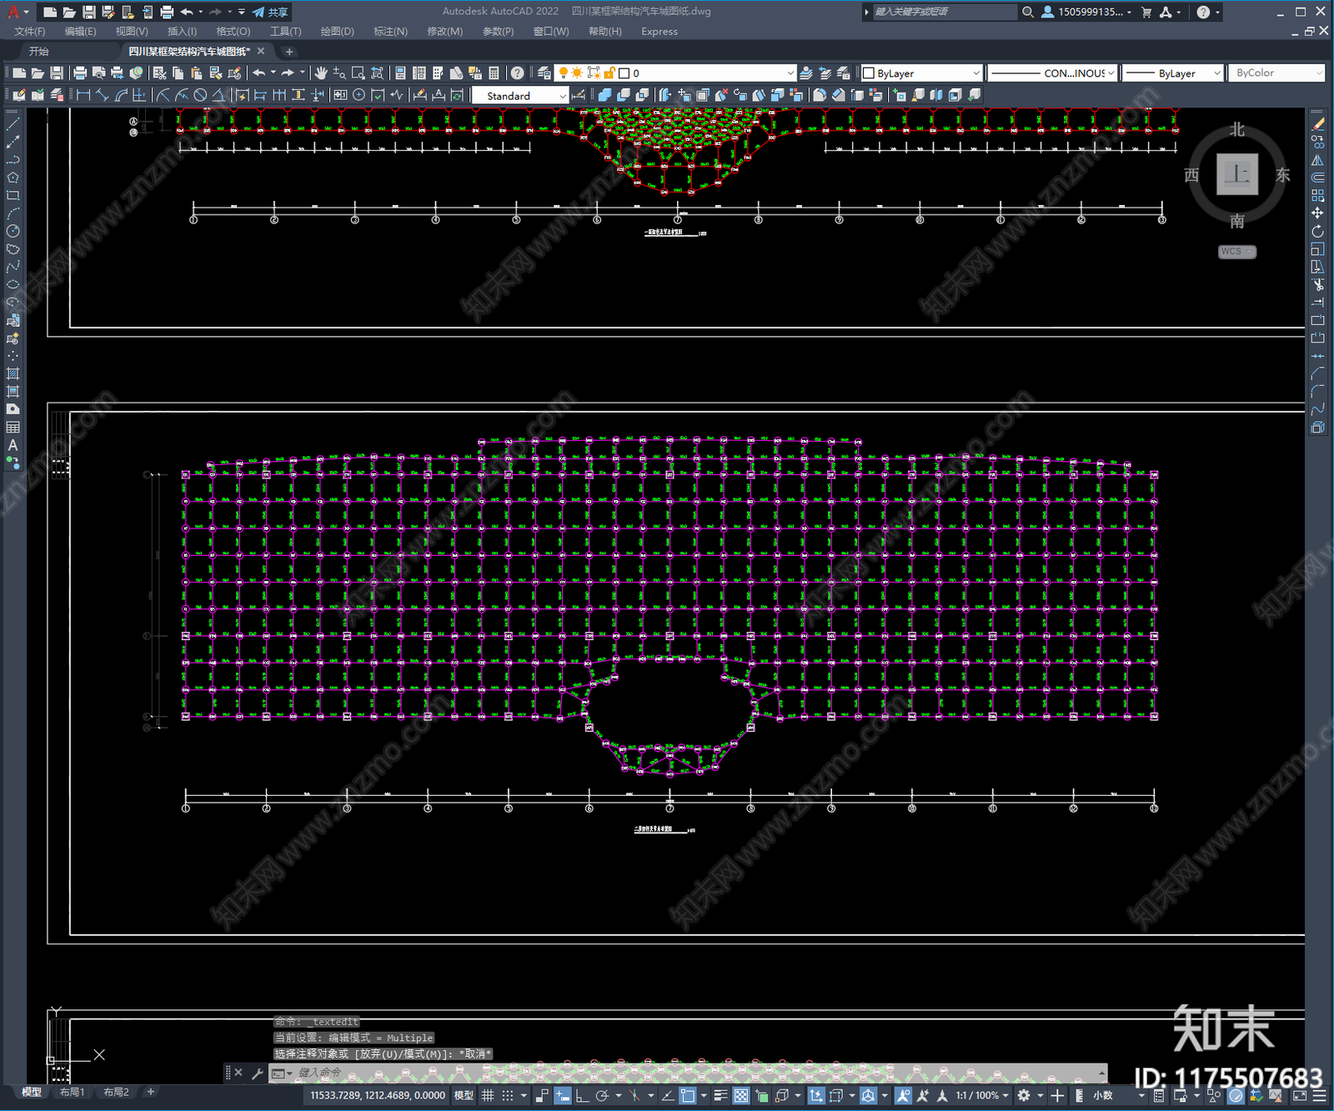Open the Autodesk App Store cart icon
1334x1111 pixels.
tap(1146, 12)
